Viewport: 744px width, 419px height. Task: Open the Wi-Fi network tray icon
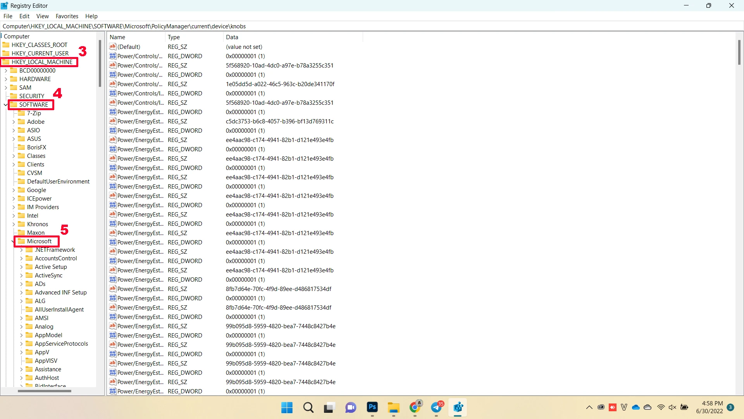pos(661,407)
